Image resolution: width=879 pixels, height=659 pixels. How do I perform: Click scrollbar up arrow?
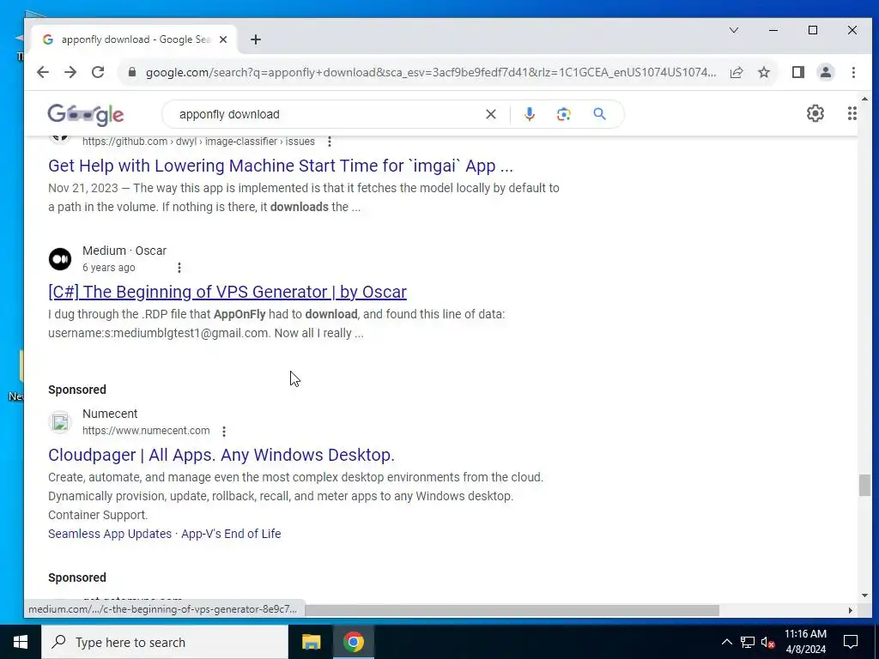pyautogui.click(x=864, y=100)
